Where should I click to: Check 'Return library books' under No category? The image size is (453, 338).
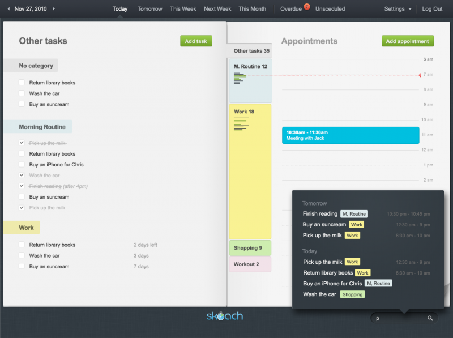click(22, 83)
